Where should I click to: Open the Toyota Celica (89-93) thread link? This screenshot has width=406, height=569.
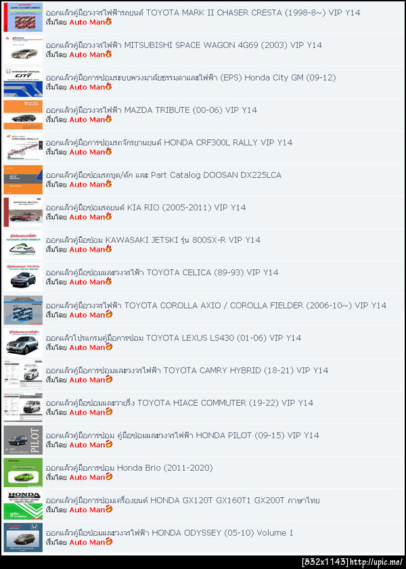162,272
